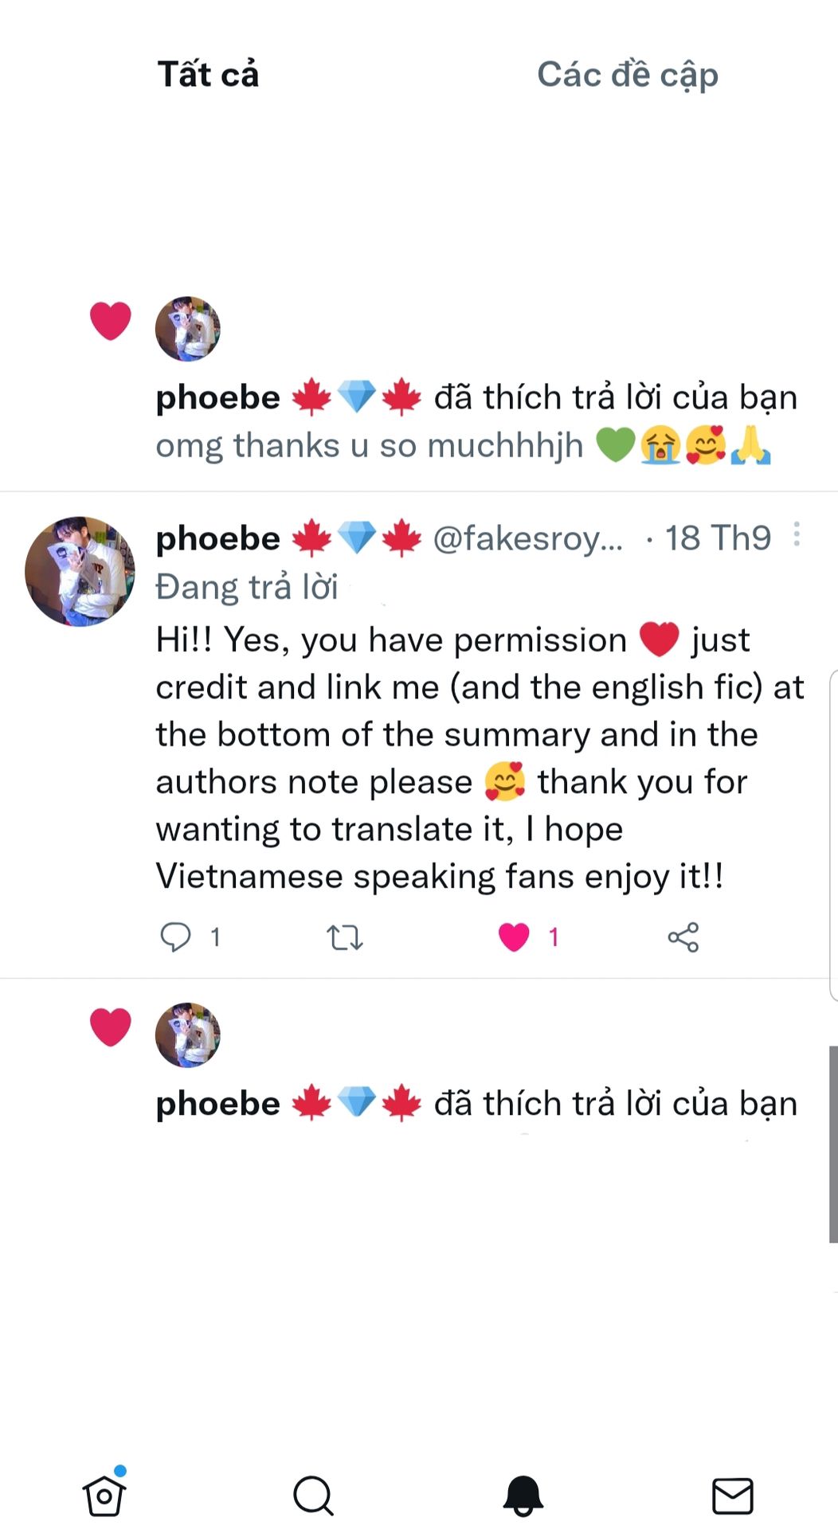Tap the share icon on phoebe's tweet
Viewport: 838px width, 1529px height.
[683, 937]
